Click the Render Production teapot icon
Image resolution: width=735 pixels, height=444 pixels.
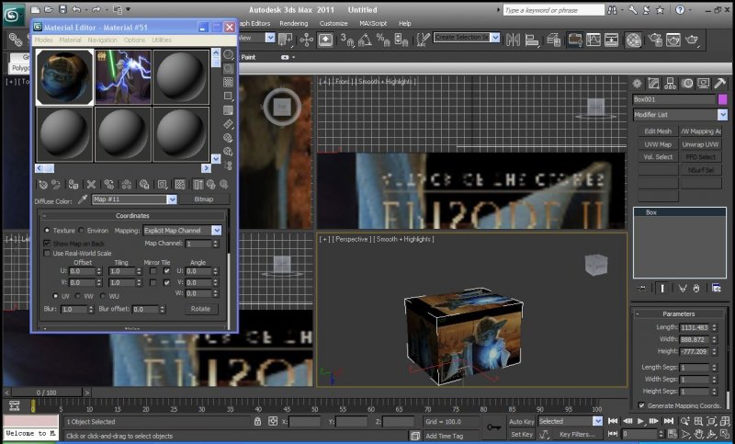point(692,40)
